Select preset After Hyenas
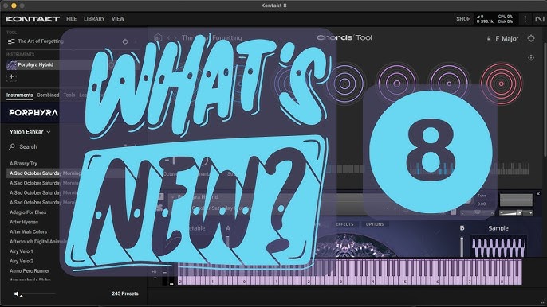 pyautogui.click(x=24, y=222)
